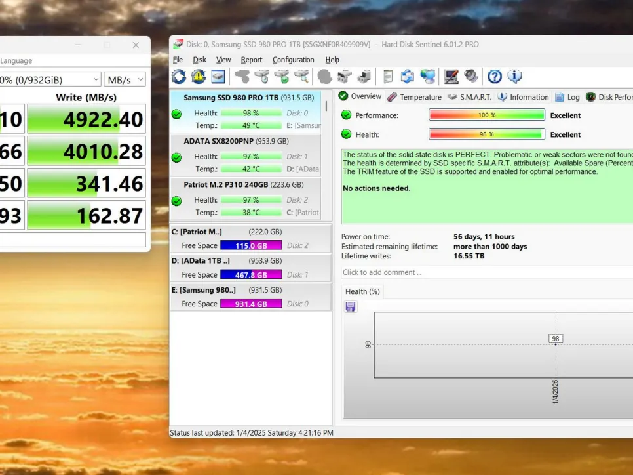Click the 4922.40 write speed result

pos(86,119)
